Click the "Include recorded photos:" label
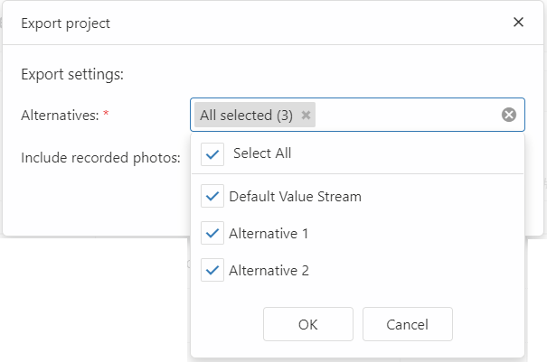Image resolution: width=547 pixels, height=362 pixels. pyautogui.click(x=100, y=158)
